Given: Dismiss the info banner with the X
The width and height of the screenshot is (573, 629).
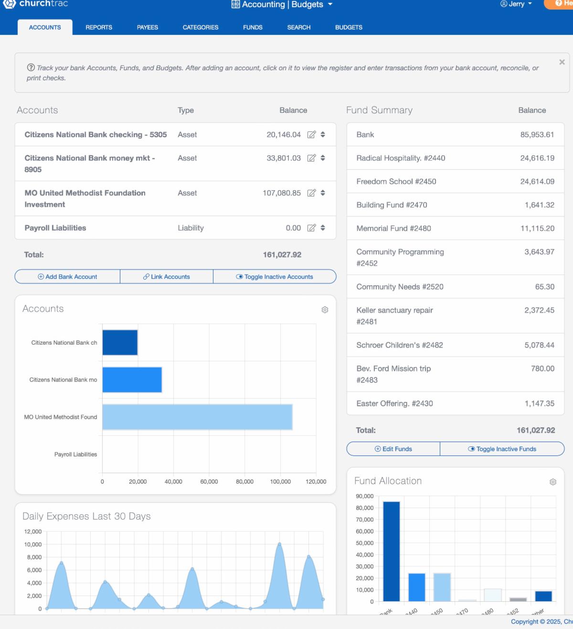Looking at the screenshot, I should (562, 62).
